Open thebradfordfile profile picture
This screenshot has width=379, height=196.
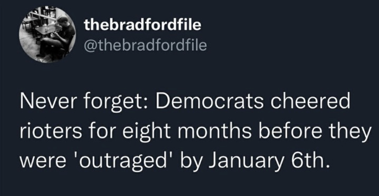(x=47, y=35)
